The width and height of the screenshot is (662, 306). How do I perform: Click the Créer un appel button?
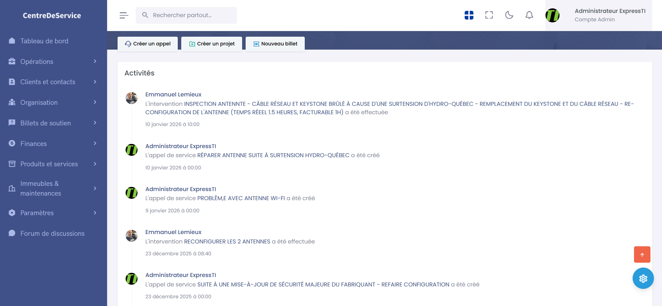pos(148,44)
